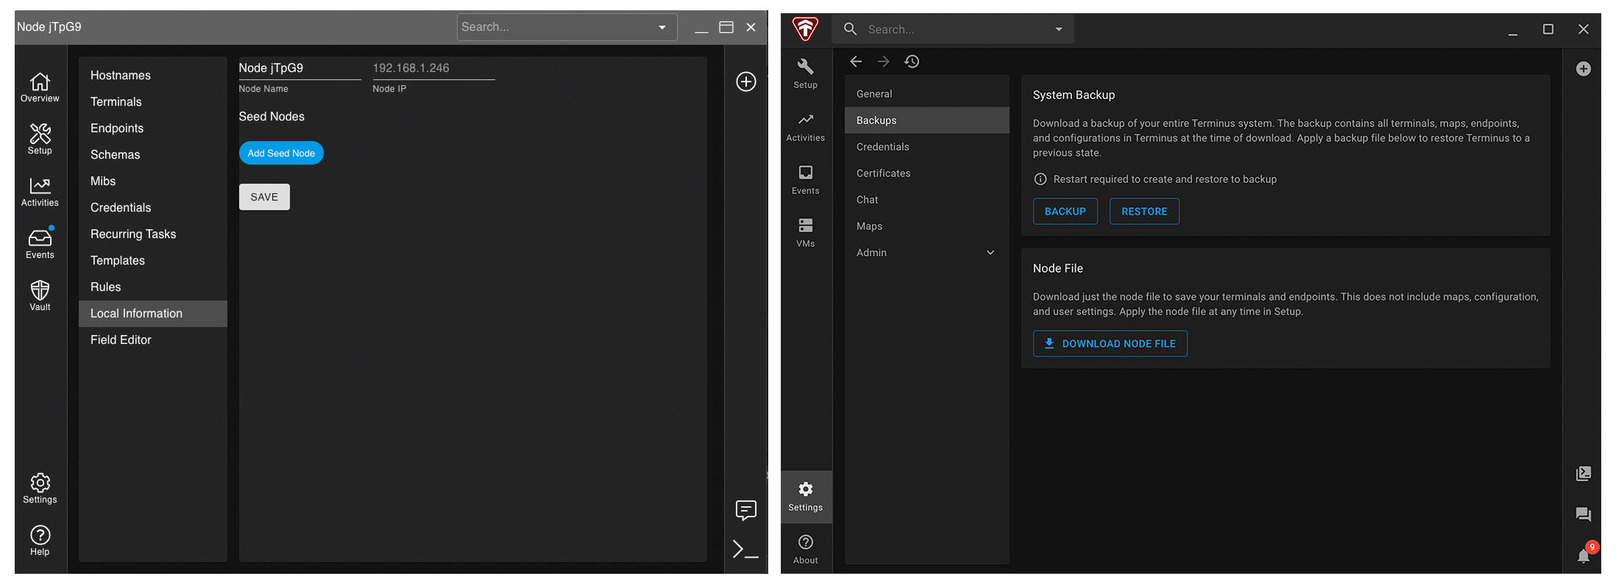Screen dimensions: 1616x582
Task: Open the search dropdown arrow in left window
Action: pyautogui.click(x=662, y=27)
